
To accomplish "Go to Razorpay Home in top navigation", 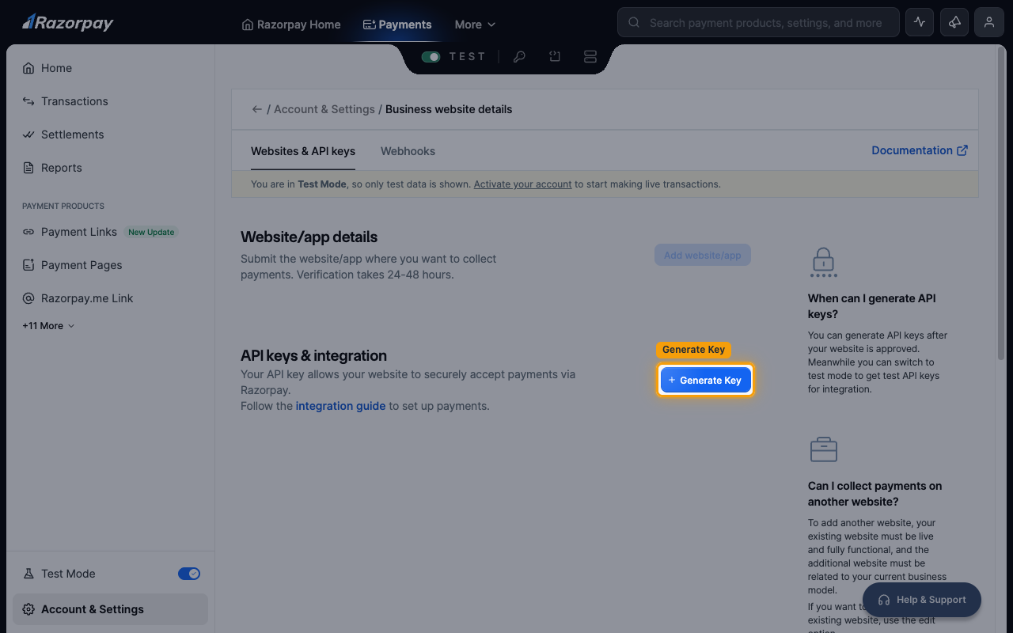I will click(x=291, y=25).
